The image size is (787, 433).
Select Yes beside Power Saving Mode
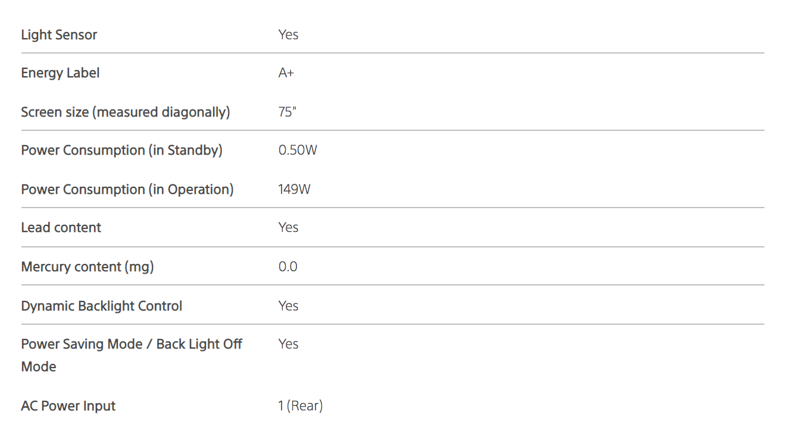tap(288, 344)
